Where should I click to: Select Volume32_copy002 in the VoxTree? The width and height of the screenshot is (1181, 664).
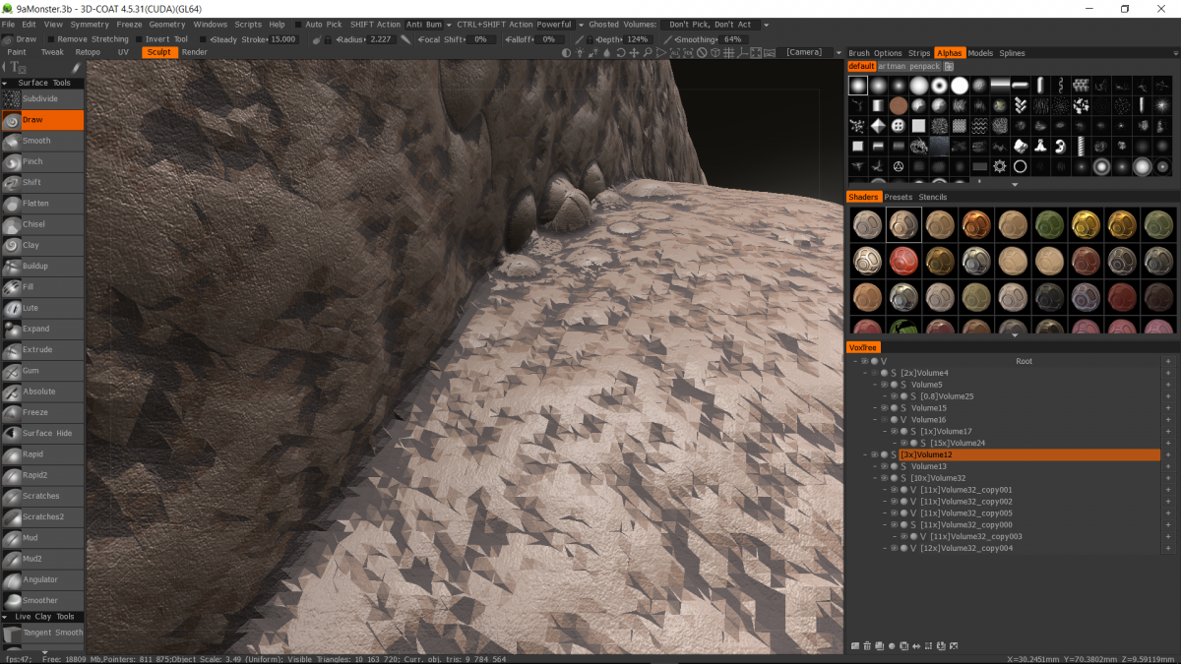coord(965,502)
